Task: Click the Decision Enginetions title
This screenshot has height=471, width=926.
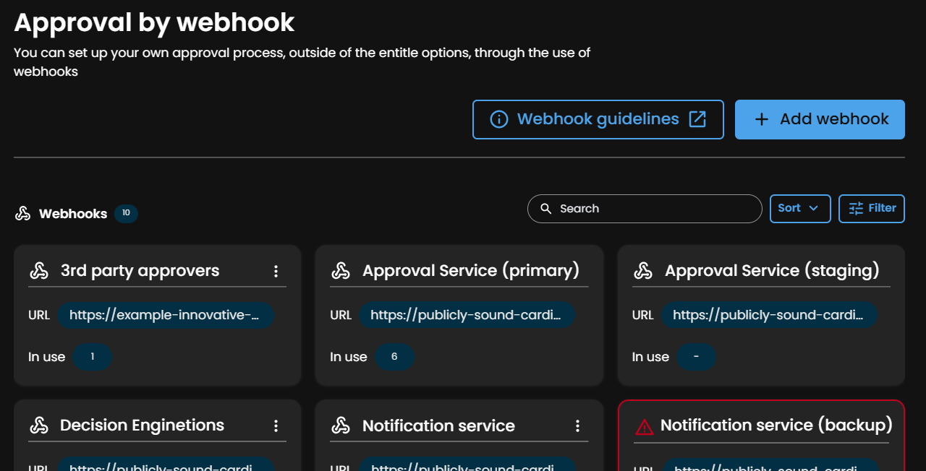Action: coord(143,425)
